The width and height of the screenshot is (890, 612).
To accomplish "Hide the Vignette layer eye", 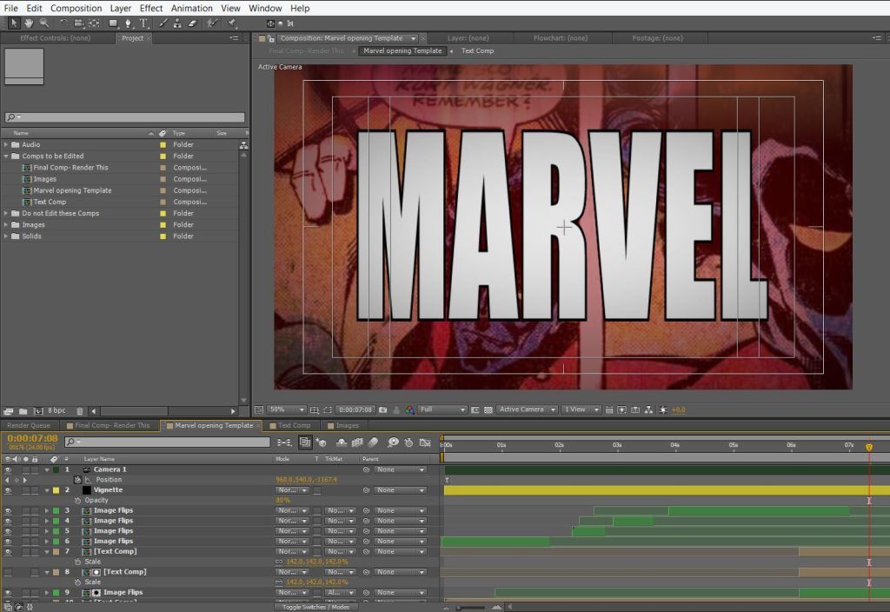I will 8,490.
